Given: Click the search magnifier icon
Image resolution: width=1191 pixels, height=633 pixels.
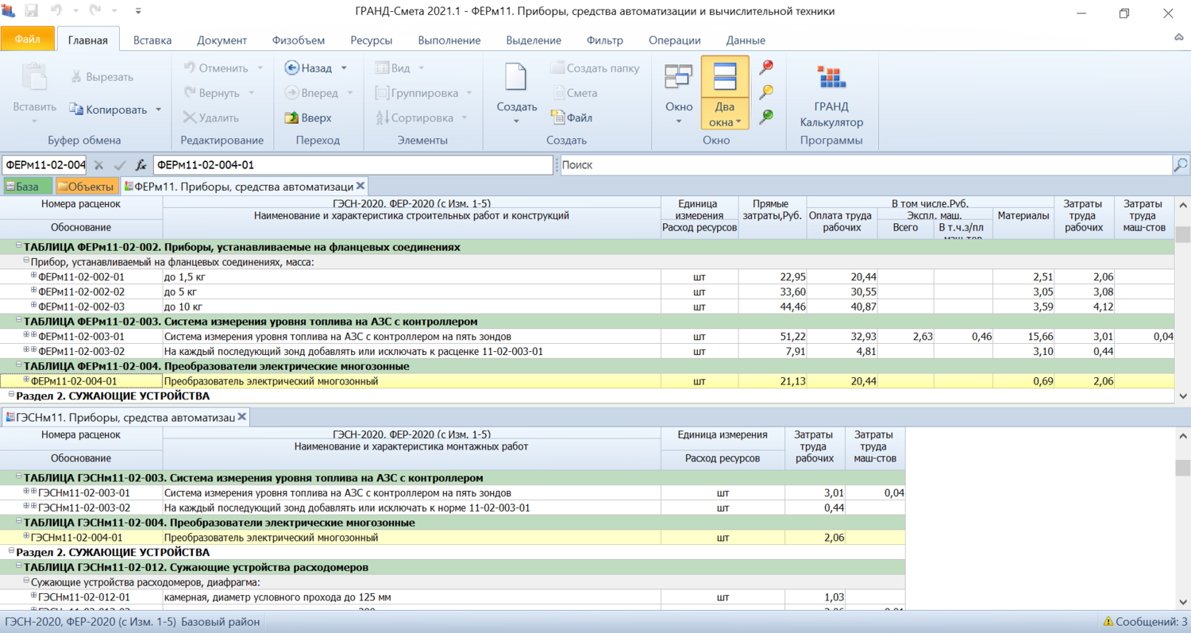Looking at the screenshot, I should click(1181, 165).
